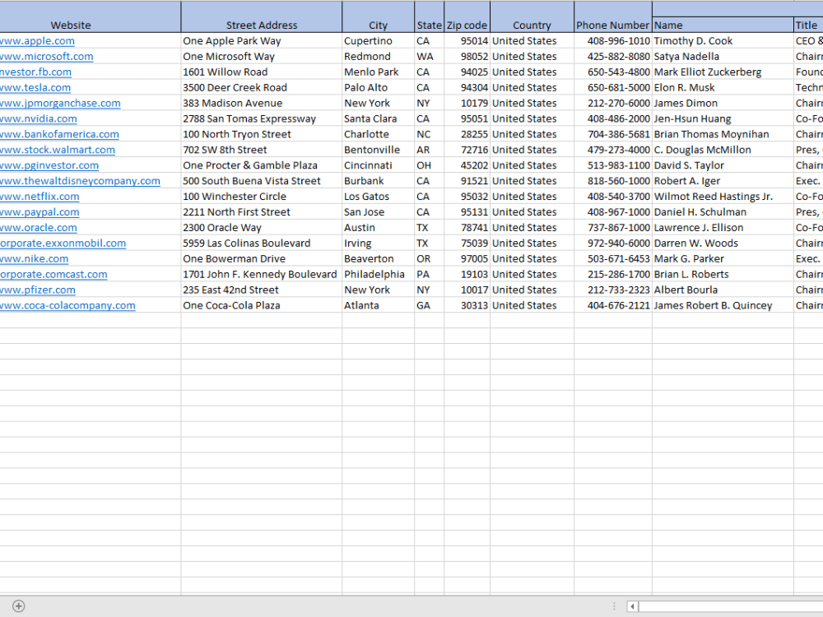Select the phone number 408-996-1010 cell
Screen dimensions: 823x617
coord(613,41)
